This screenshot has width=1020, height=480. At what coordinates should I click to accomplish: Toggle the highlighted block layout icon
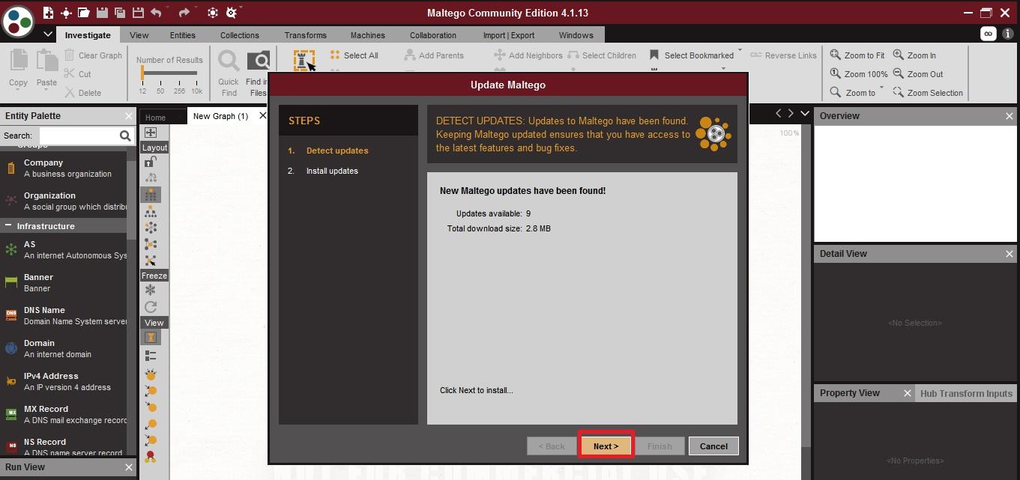tap(151, 195)
